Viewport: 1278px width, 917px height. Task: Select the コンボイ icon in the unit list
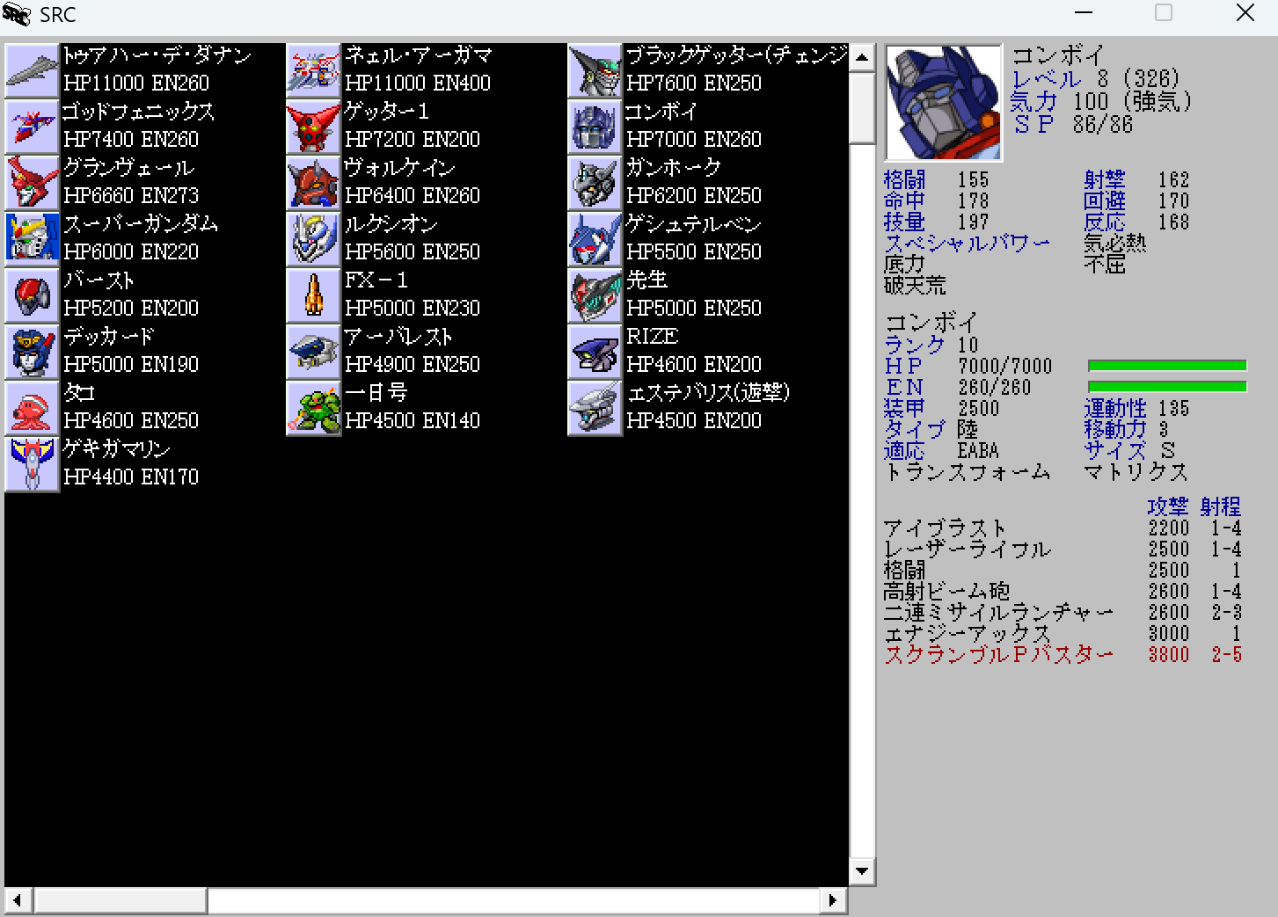[595, 127]
